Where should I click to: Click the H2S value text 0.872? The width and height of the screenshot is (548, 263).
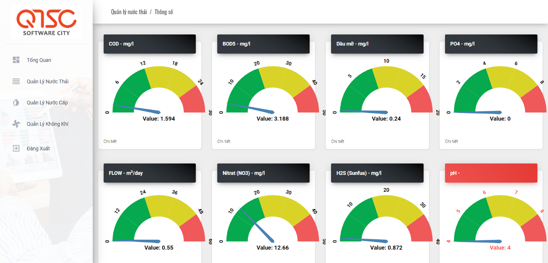point(387,248)
